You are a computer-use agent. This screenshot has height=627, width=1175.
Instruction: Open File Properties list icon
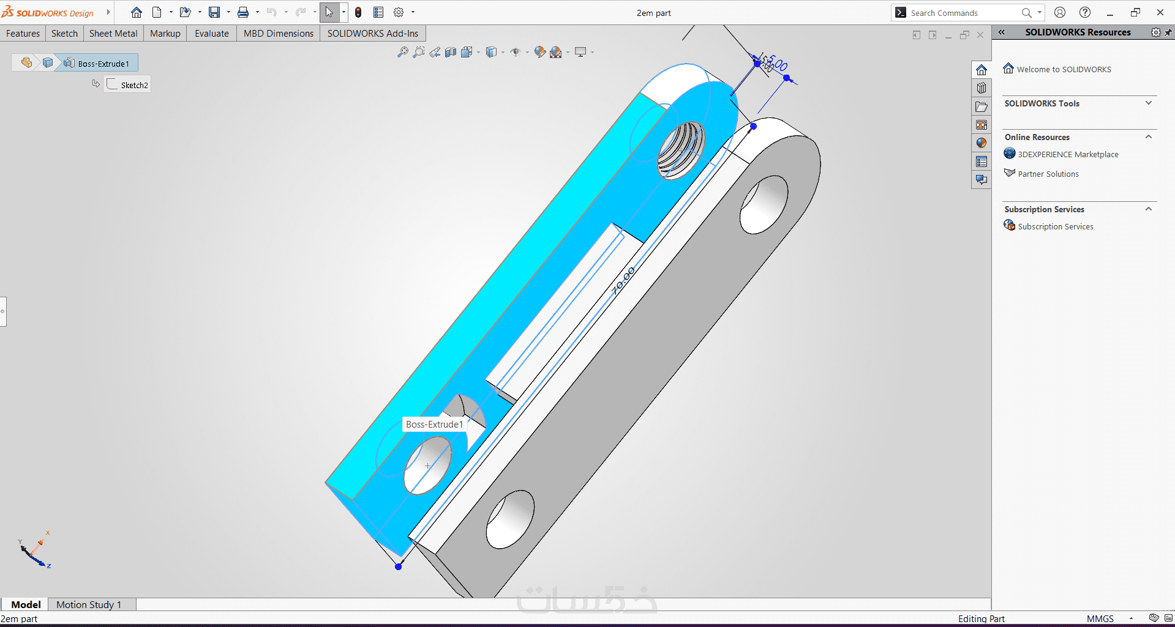[378, 12]
